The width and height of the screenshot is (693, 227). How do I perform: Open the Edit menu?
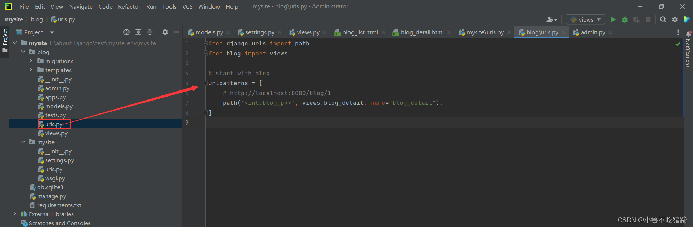tap(40, 6)
